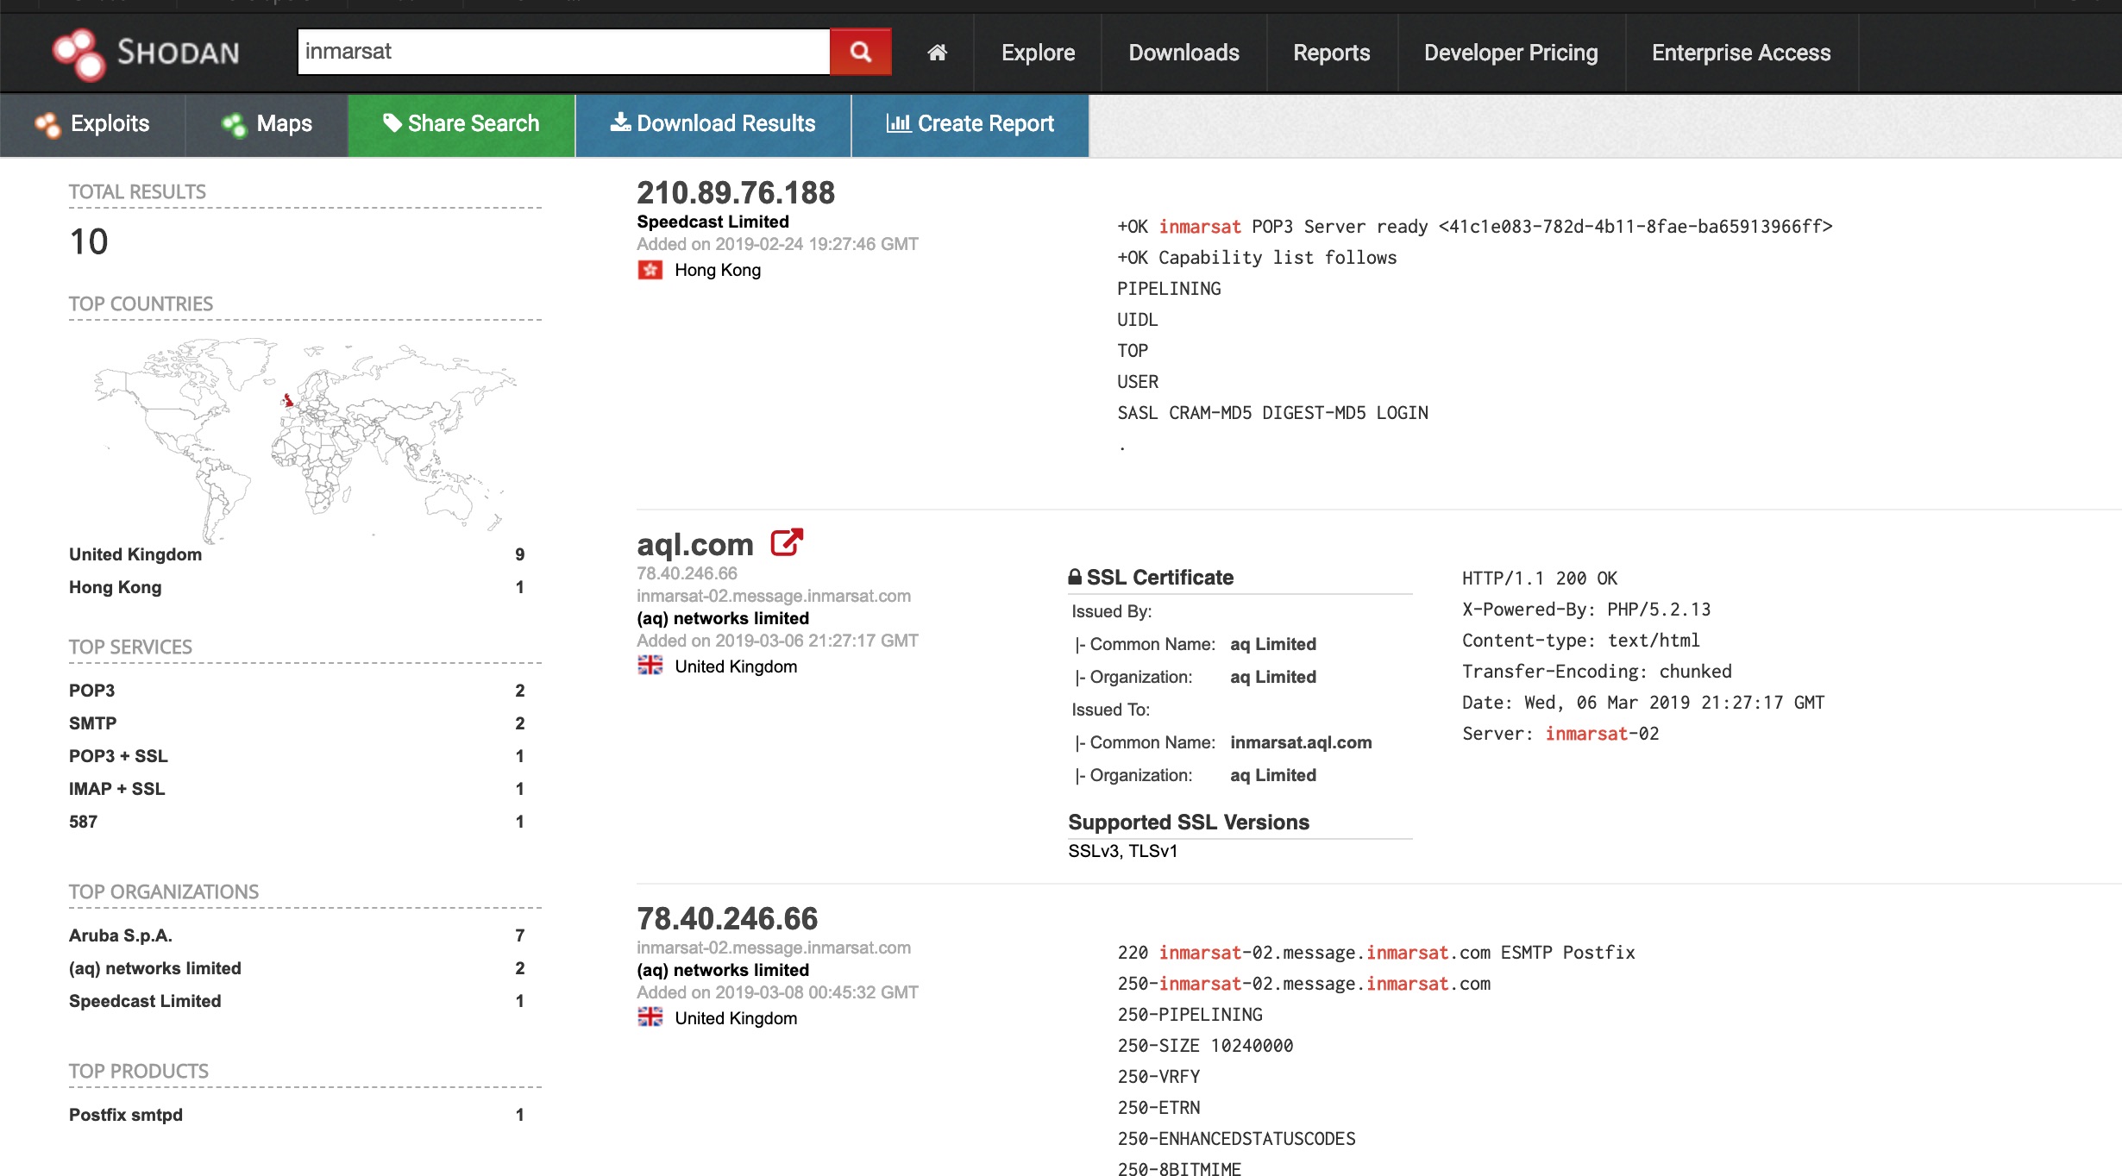Click the Shodan logo
Viewport: 2122px width, 1176px height.
tap(146, 53)
